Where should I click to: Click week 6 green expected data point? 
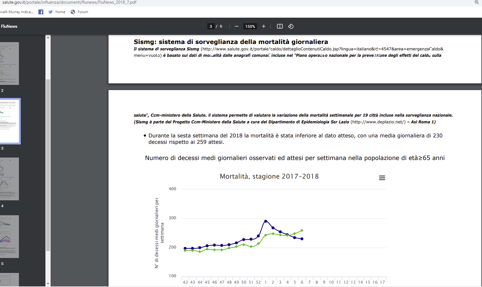pos(302,231)
